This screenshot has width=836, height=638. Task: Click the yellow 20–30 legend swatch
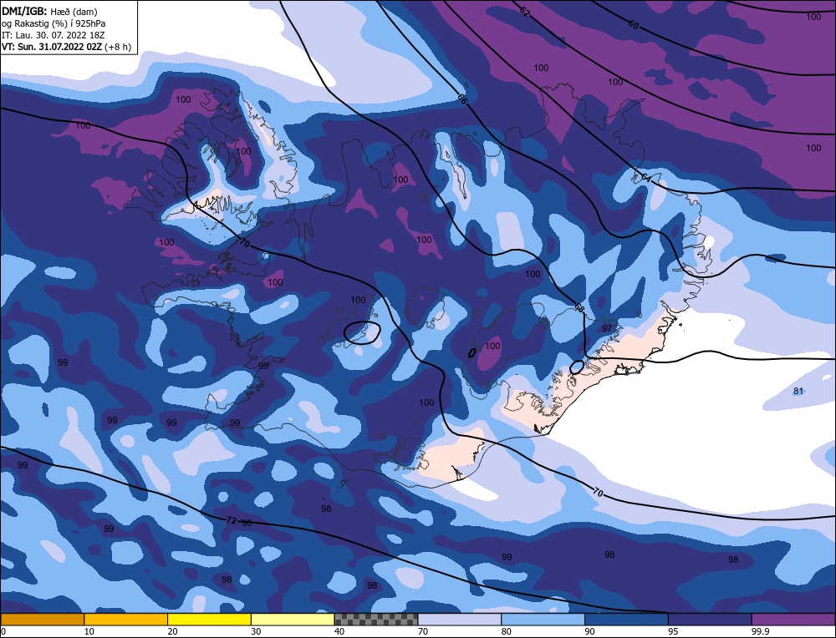point(210,619)
